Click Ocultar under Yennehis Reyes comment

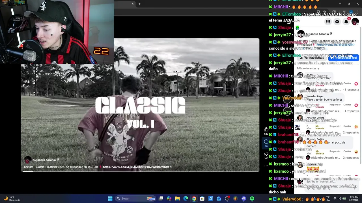coord(347,105)
